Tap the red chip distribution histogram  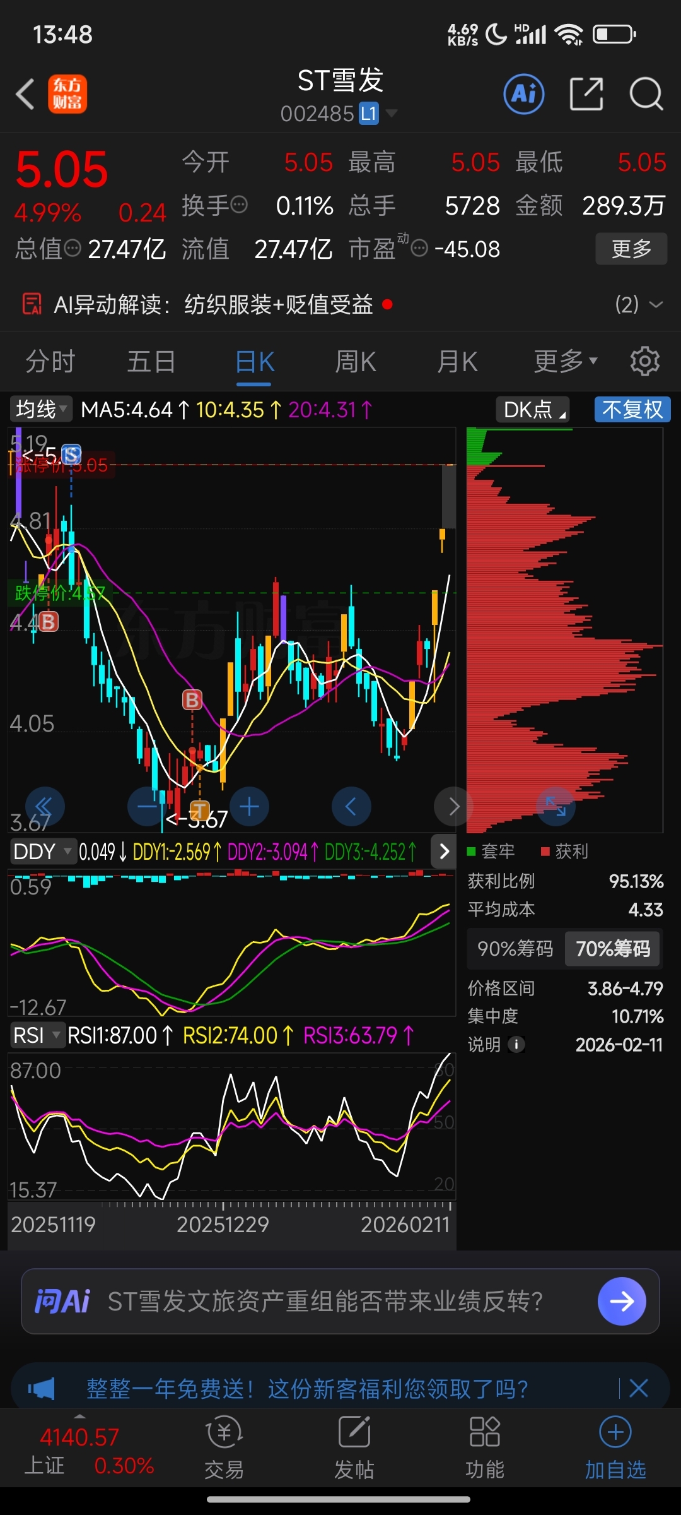[564, 650]
